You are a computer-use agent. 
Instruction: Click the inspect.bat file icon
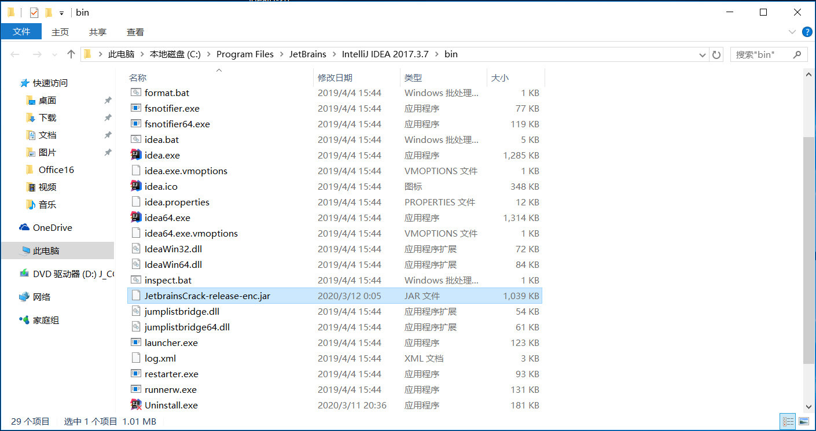[x=136, y=280]
